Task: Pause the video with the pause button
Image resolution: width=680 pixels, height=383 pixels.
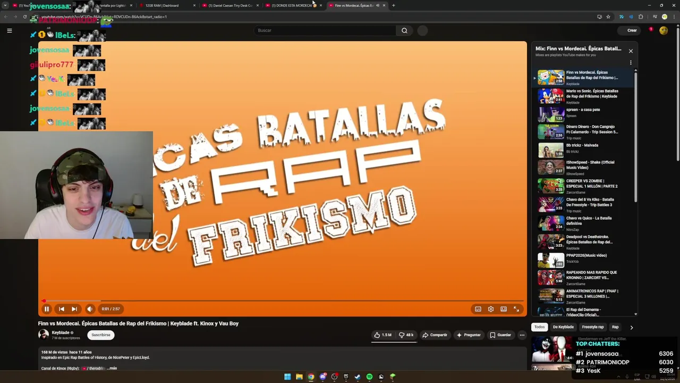Action: pyautogui.click(x=46, y=309)
